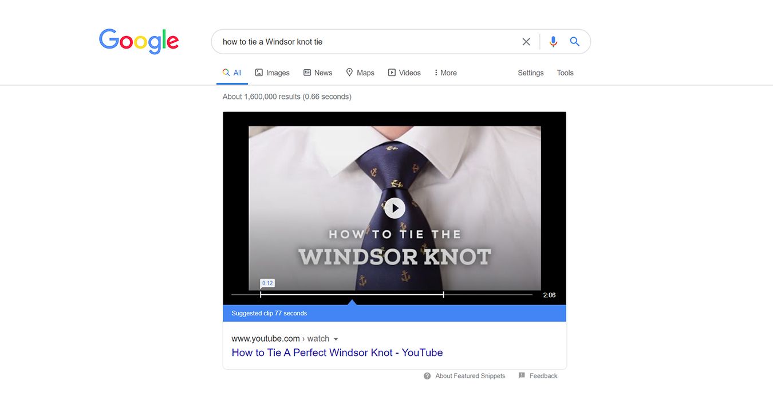773x400 pixels.
Task: Clear the search query with the X icon
Action: (x=526, y=42)
